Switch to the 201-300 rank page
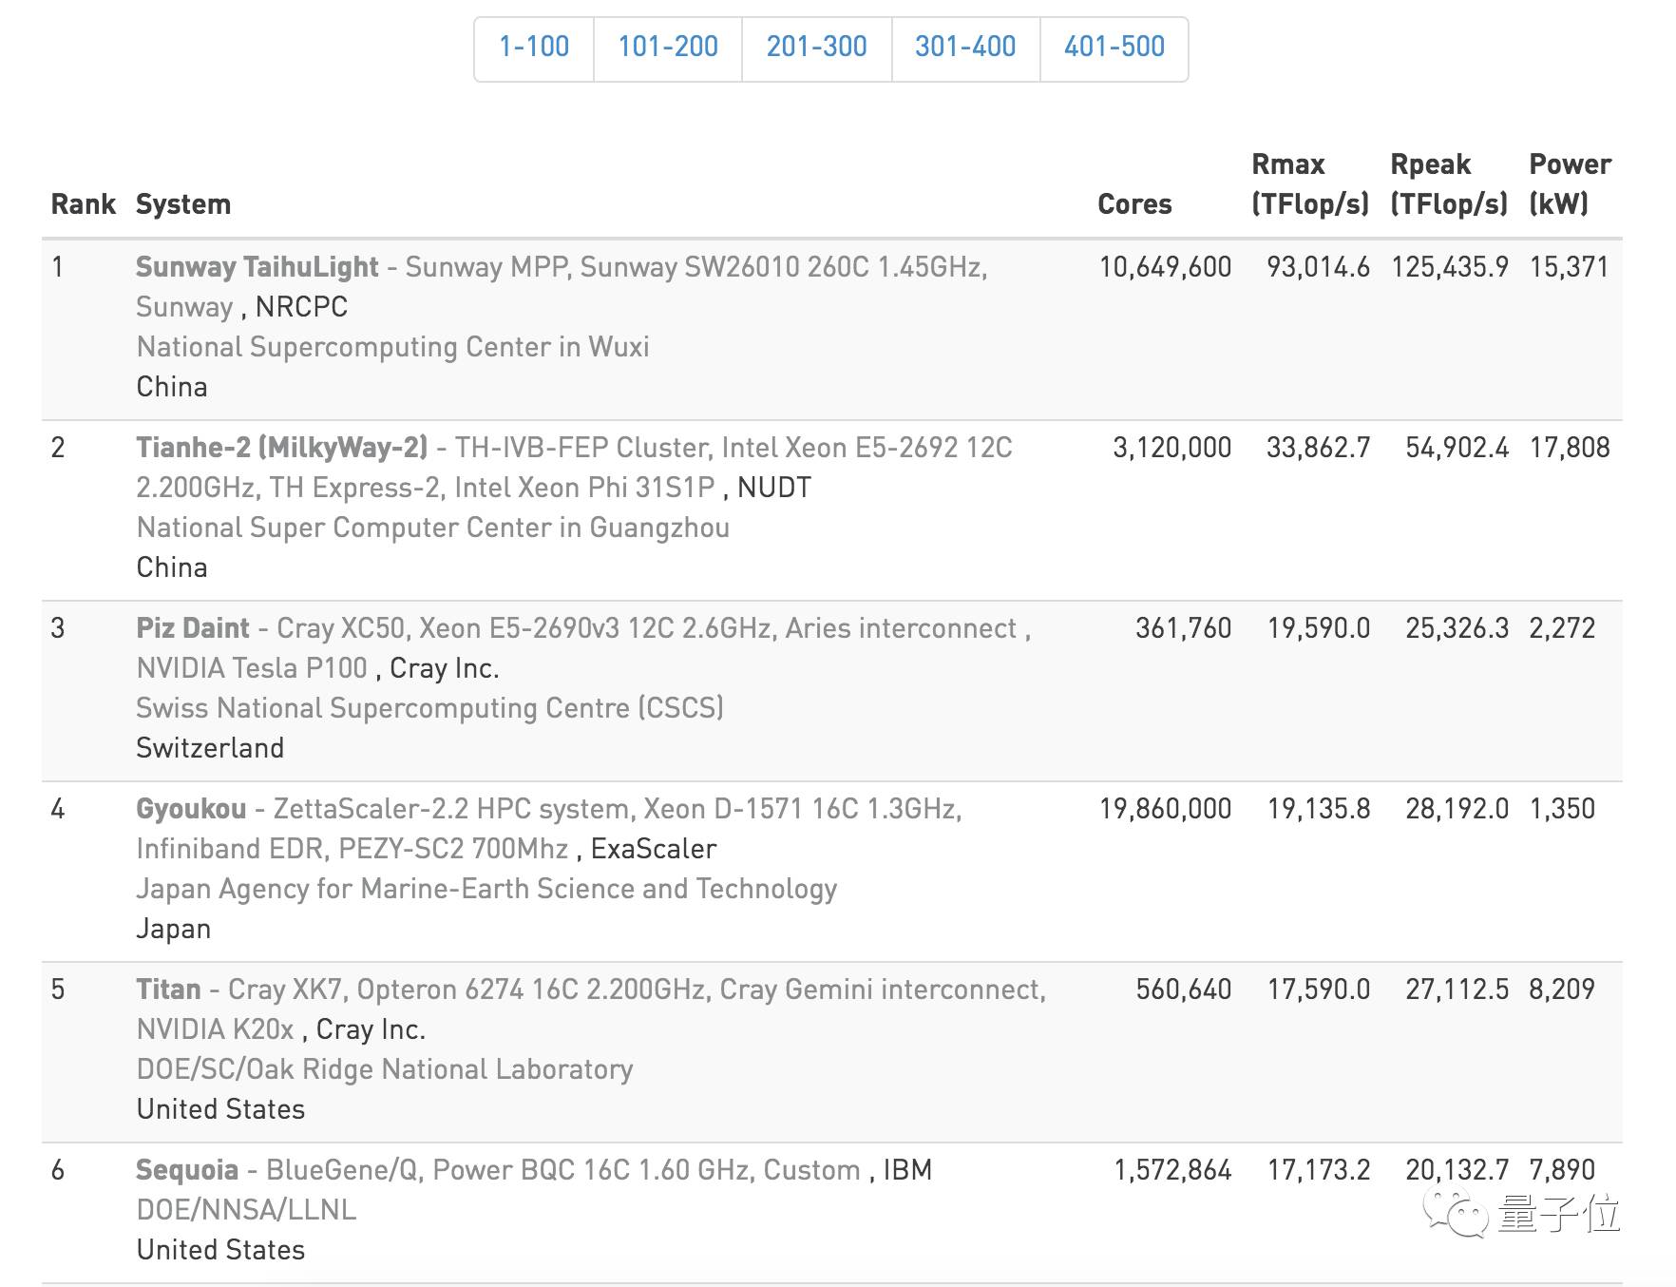This screenshot has height=1287, width=1676. pyautogui.click(x=817, y=48)
